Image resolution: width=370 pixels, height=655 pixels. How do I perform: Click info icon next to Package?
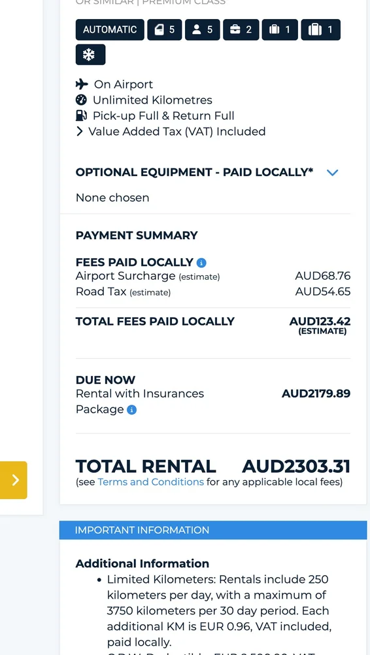pos(131,410)
